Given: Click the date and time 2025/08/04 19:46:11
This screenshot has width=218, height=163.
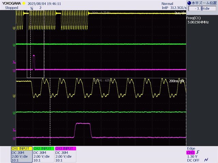Looking at the screenshot, I should tap(44, 4).
